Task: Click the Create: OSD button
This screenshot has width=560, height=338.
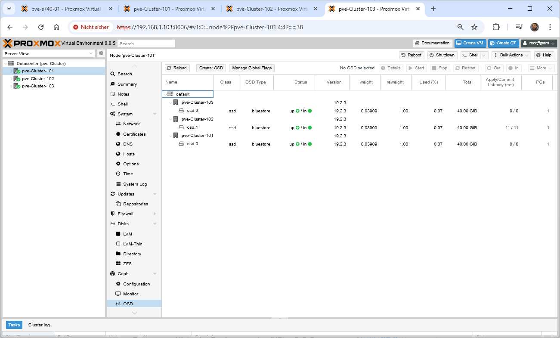Action: click(x=211, y=68)
